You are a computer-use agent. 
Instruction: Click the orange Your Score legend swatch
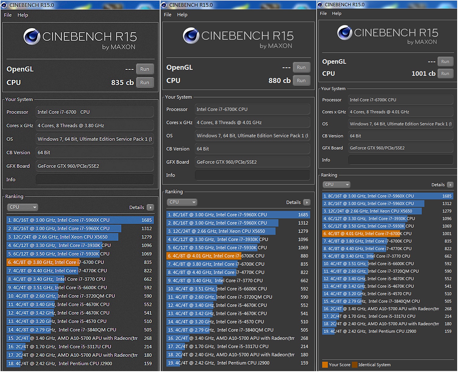pos(325,365)
